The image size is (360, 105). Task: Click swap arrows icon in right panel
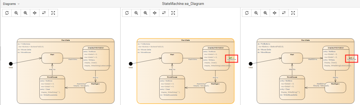[x=284, y=13]
